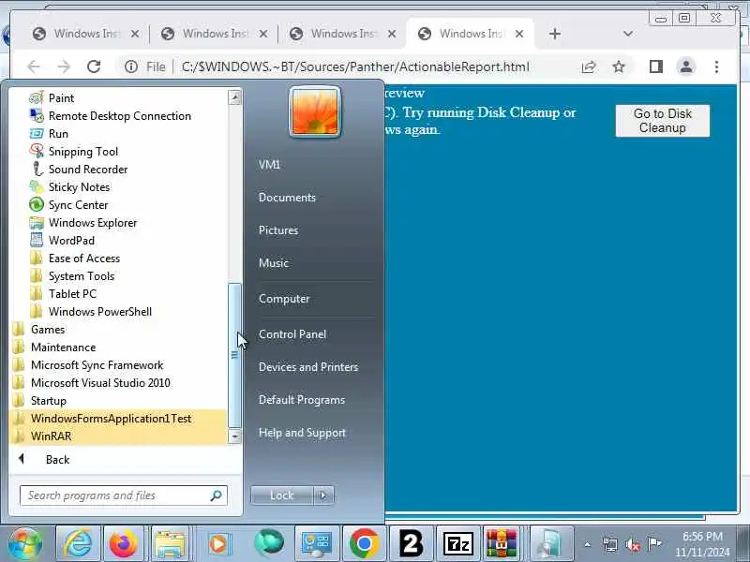The image size is (750, 562).
Task: Click the programs list scroll down arrow
Action: coord(234,436)
